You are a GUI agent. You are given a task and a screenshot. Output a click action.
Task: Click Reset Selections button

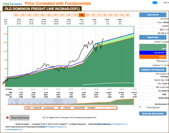[20, 118]
